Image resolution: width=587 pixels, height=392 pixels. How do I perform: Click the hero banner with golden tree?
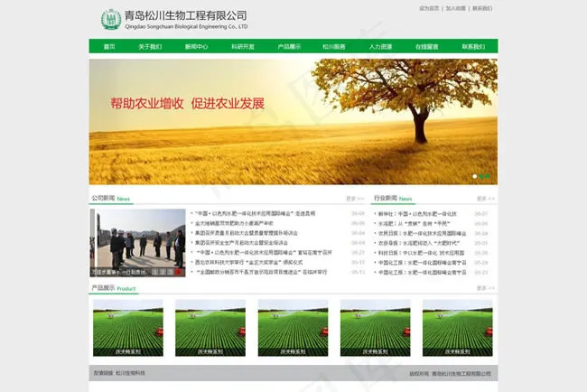[x=293, y=119]
